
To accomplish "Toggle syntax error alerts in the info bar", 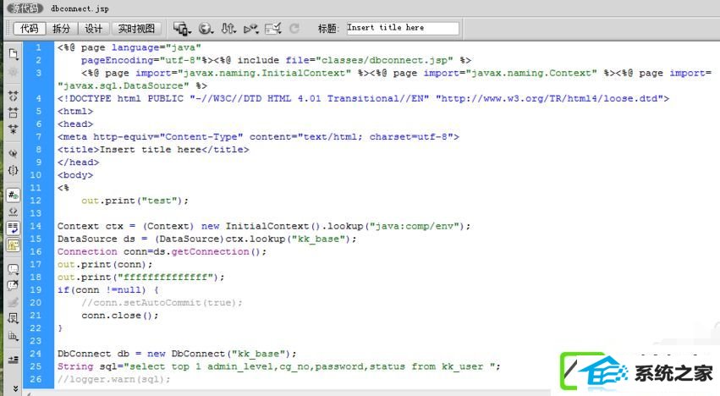I will pos(14,245).
